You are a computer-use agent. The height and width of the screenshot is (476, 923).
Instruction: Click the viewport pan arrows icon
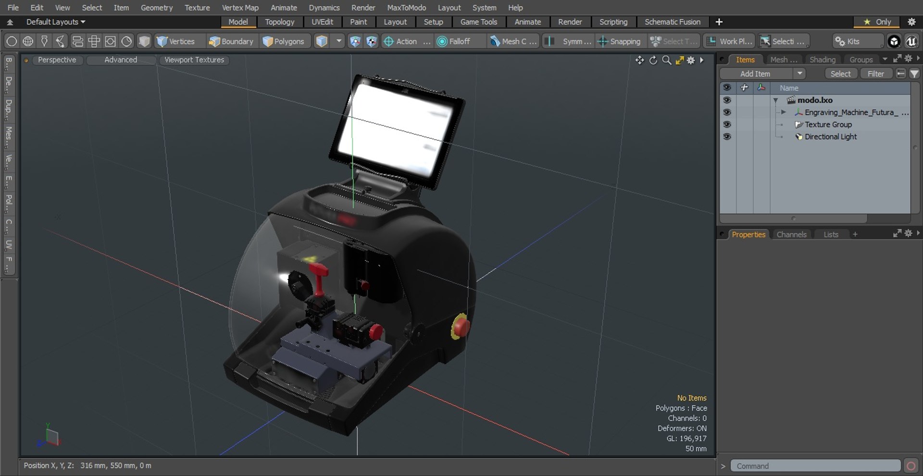click(x=639, y=60)
